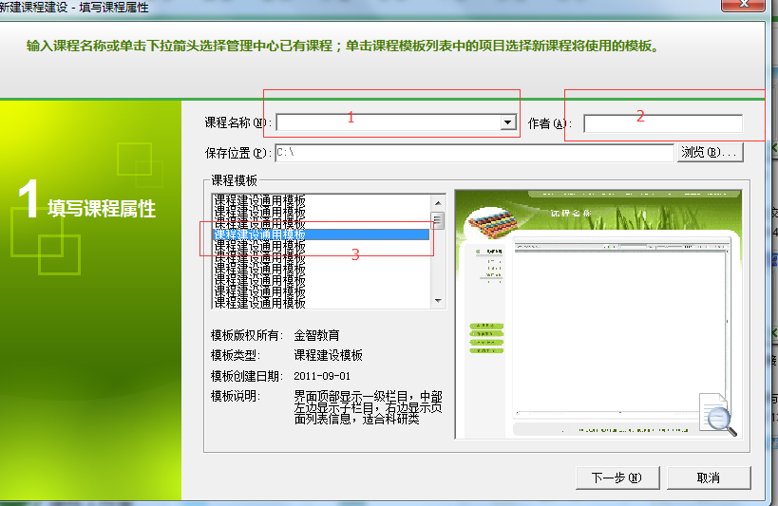Pick the bottom visible template in the list

pos(259,303)
